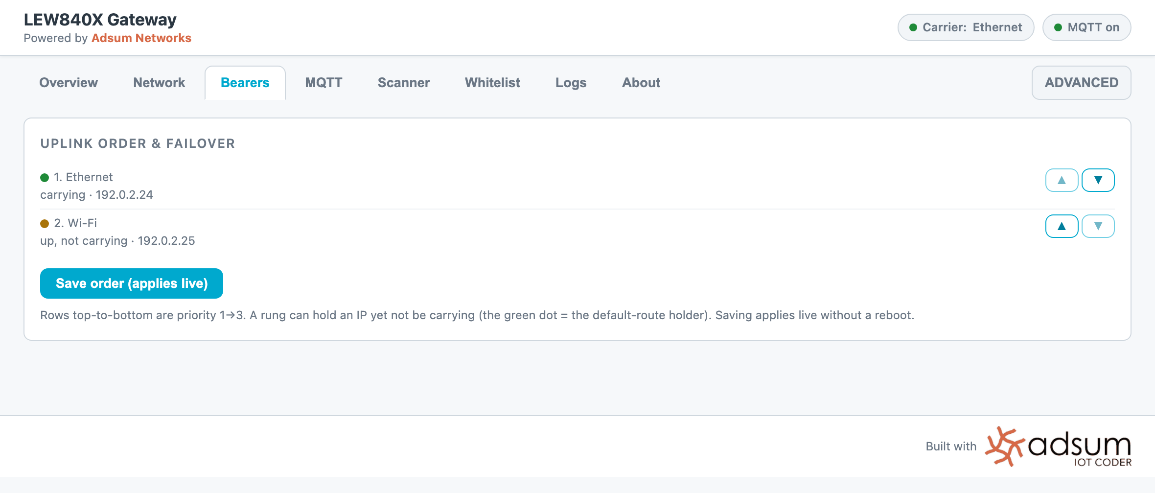The width and height of the screenshot is (1155, 493).
Task: Open the MQTT tab
Action: (x=323, y=83)
